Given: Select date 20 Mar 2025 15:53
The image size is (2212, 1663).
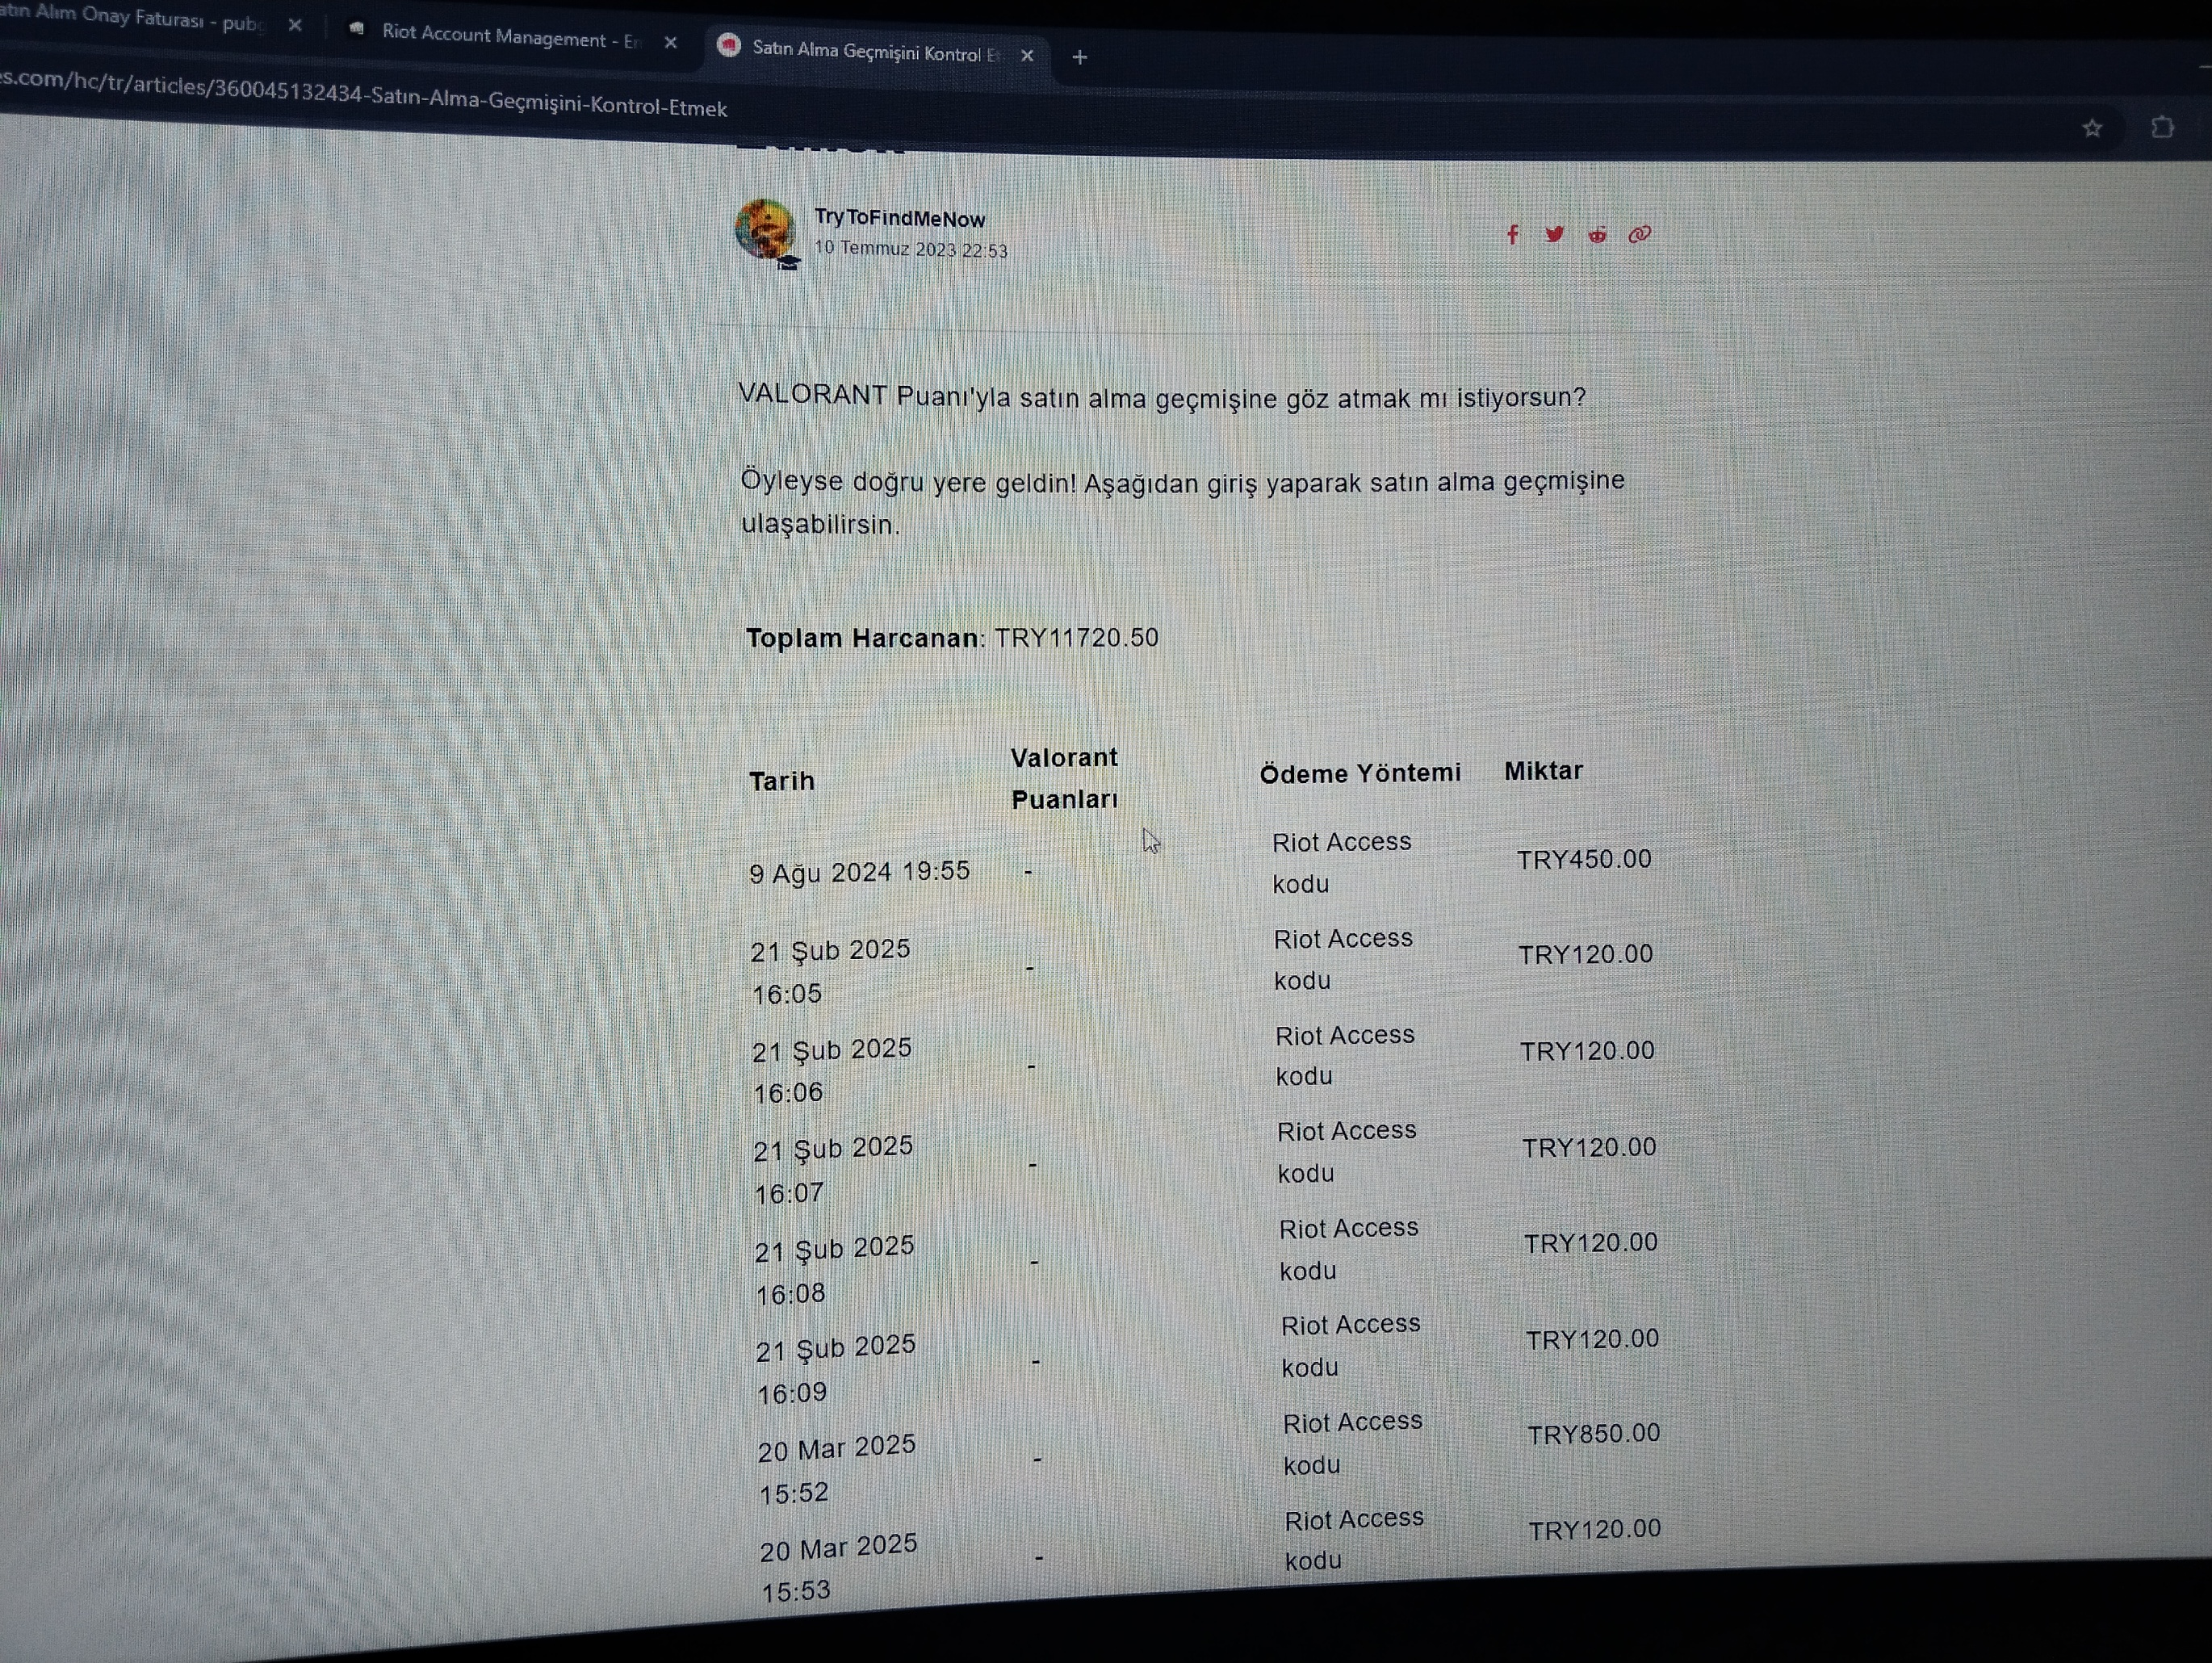Looking at the screenshot, I should [x=839, y=1568].
